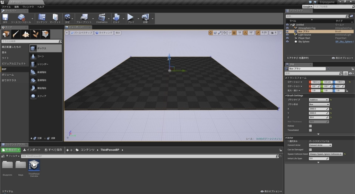Select the Subtractive (減算) radio option
The image size is (355, 194).
(x=45, y=138)
